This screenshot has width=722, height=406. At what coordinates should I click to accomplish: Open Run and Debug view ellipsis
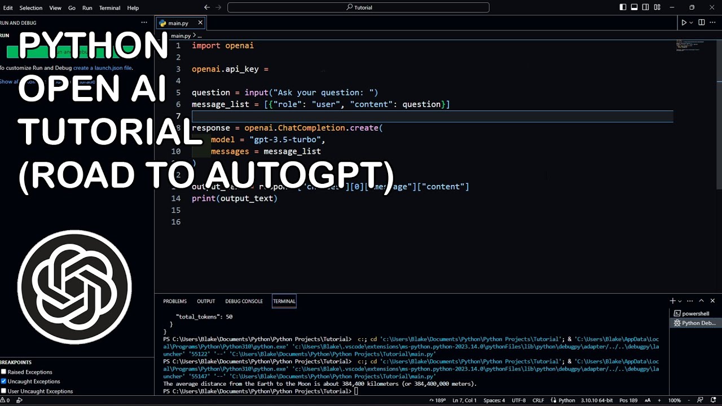point(144,23)
